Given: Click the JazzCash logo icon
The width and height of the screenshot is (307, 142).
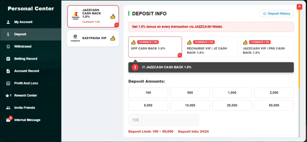Looking at the screenshot, I should tap(75, 16).
